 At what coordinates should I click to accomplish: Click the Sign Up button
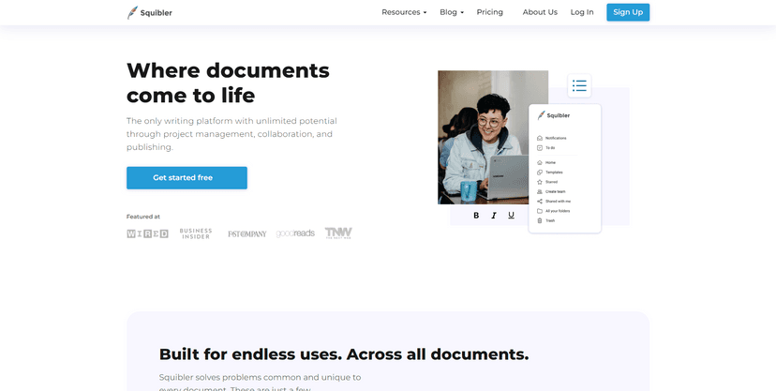click(x=628, y=12)
